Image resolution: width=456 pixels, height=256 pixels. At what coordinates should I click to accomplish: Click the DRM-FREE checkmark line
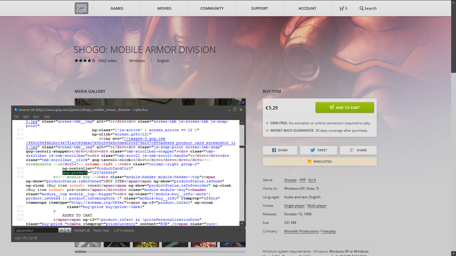[x=318, y=123]
